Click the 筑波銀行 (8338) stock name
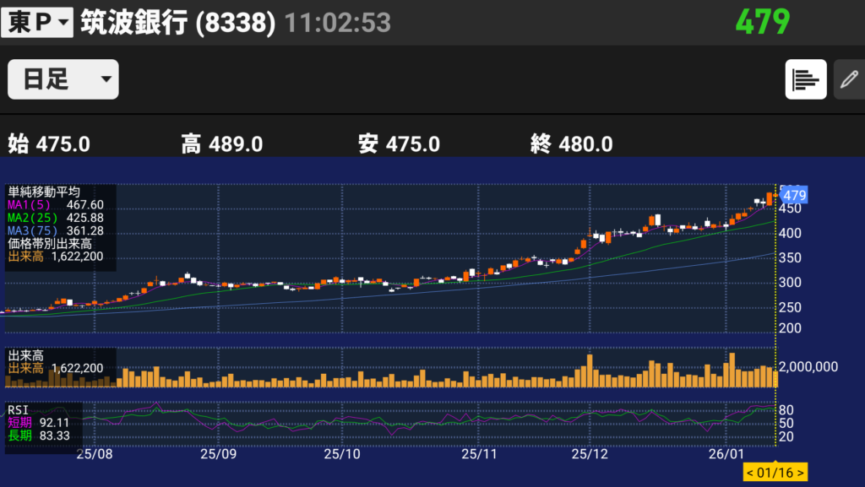865x487 pixels. pos(178,22)
